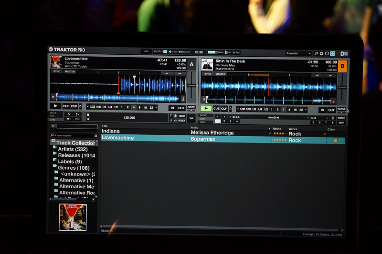Toggle MASTER on Deck B

tap(220, 74)
